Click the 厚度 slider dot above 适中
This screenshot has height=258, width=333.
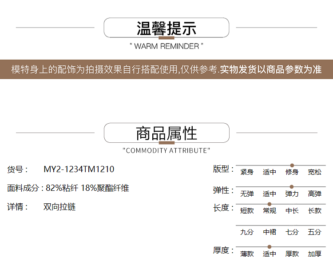coord(270,246)
